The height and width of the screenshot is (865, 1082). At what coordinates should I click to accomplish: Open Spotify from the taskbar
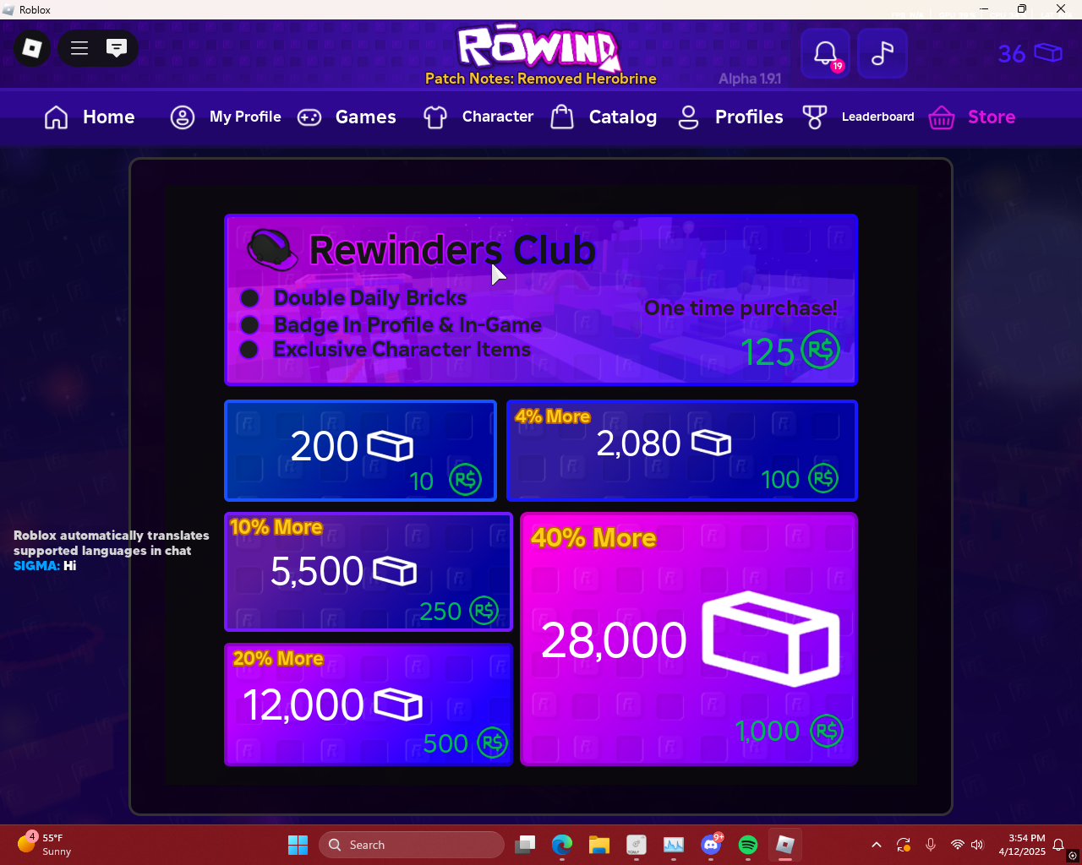click(x=748, y=845)
